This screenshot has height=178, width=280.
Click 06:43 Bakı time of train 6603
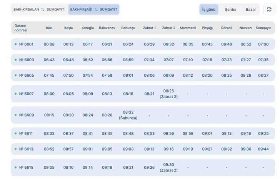click(x=49, y=60)
